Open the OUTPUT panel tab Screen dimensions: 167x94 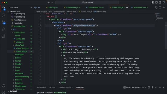(52, 87)
